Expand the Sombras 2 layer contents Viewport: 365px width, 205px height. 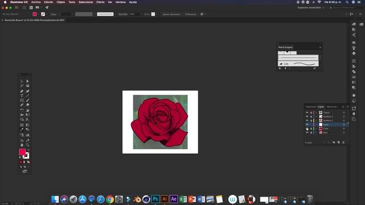coord(316,120)
